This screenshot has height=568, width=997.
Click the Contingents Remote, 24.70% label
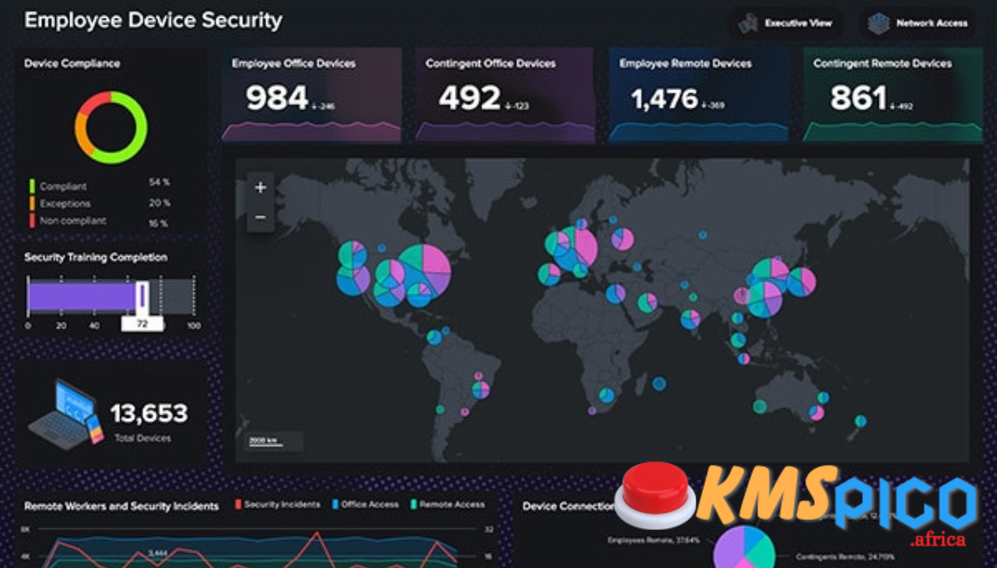point(844,557)
